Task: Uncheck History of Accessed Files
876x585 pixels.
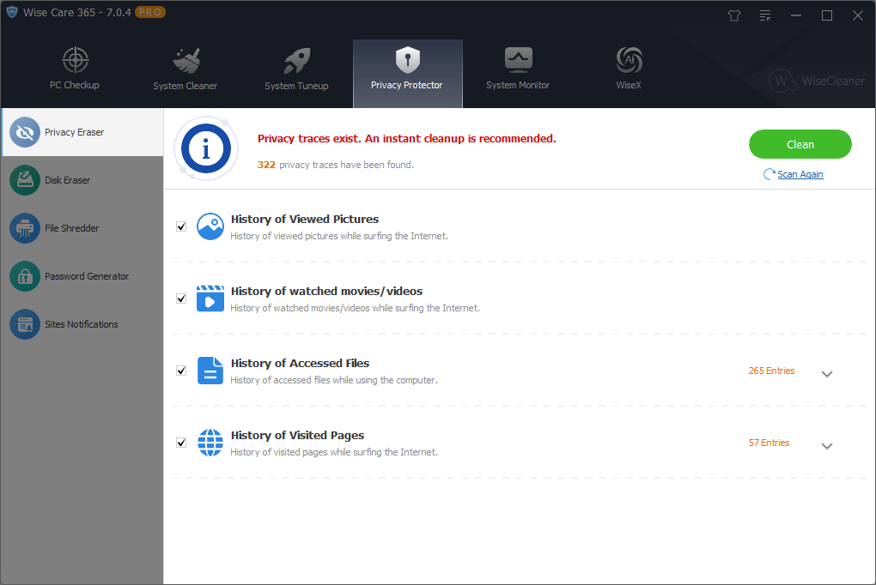Action: pyautogui.click(x=181, y=370)
